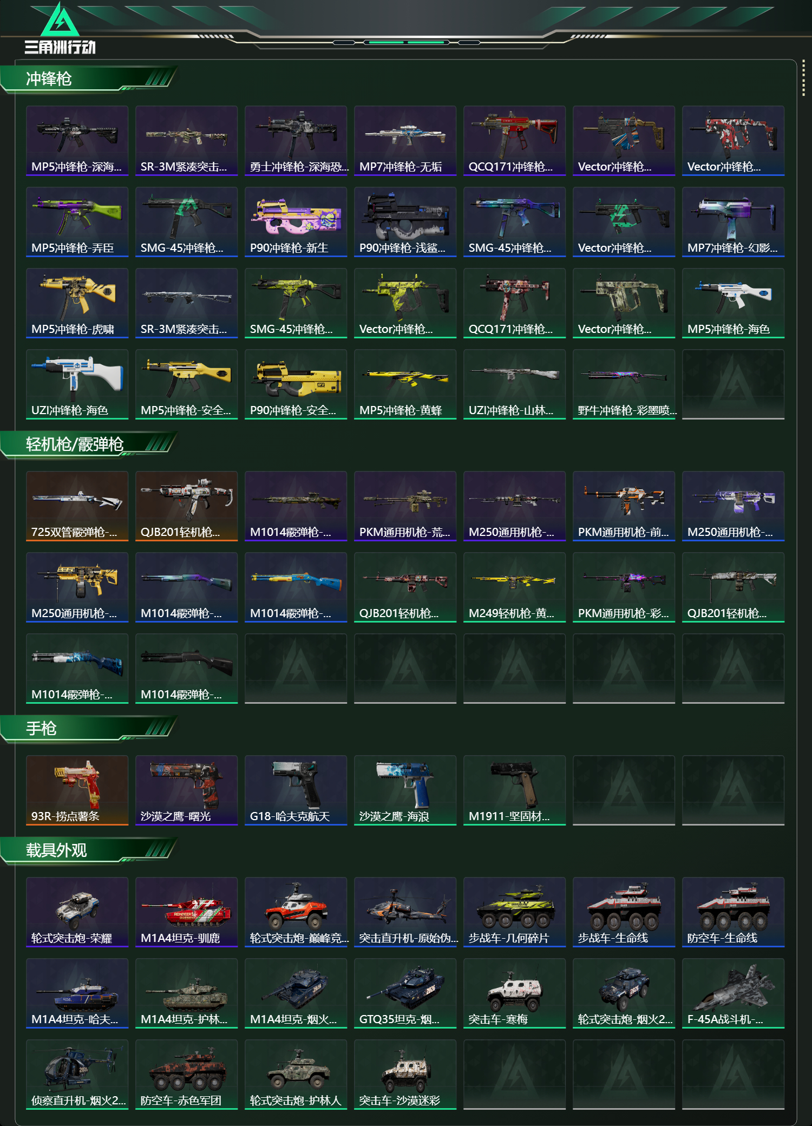Select the M1A4坦克-驯鹿 vehicle skin
The width and height of the screenshot is (812, 1126).
click(186, 912)
